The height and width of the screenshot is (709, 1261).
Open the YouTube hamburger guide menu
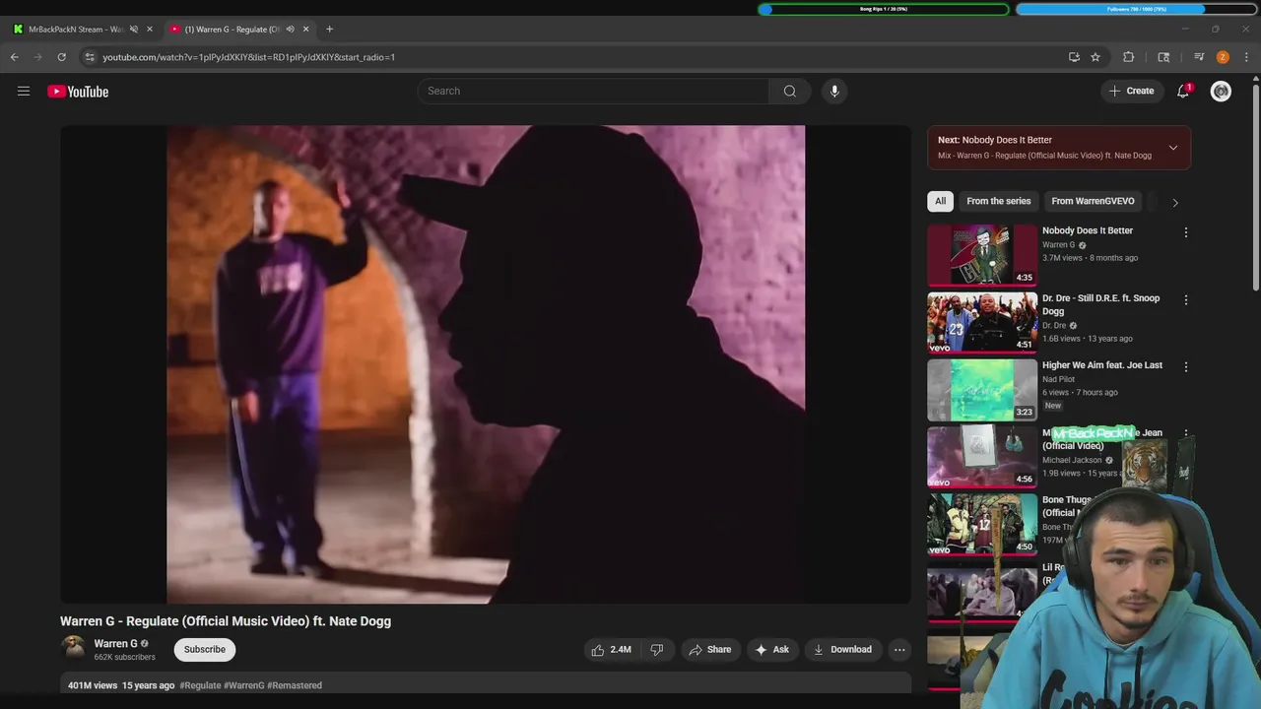click(x=24, y=92)
